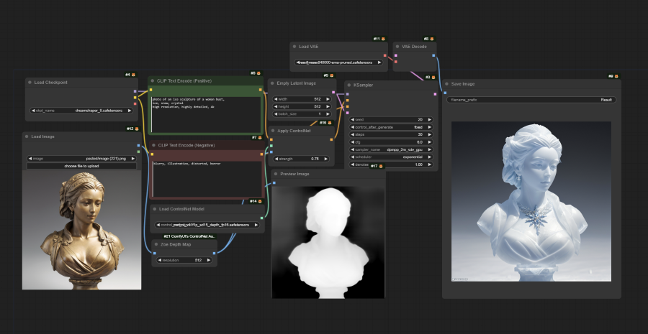Viewport: 648px width, 334px height.
Task: Click orange output socket on Apply ControlNet node
Action: click(x=331, y=140)
